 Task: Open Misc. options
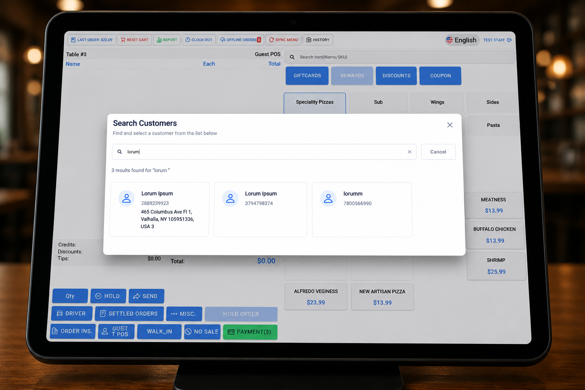[184, 314]
